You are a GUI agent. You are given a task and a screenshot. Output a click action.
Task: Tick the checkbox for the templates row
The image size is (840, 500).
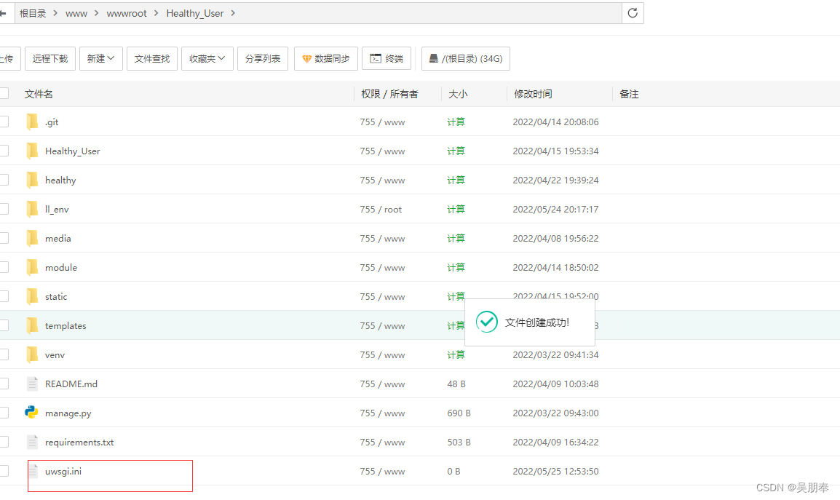(x=4, y=325)
